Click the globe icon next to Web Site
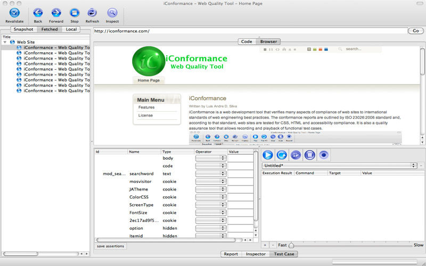The image size is (426, 266). tap(12, 42)
